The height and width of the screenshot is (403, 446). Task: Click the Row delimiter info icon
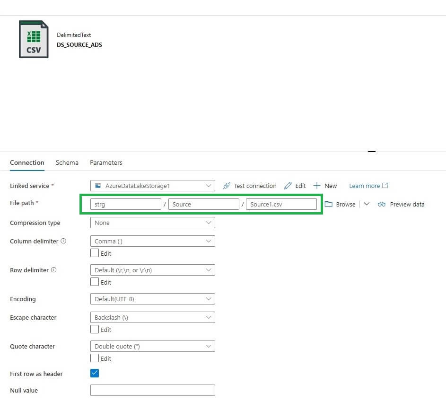click(x=54, y=270)
